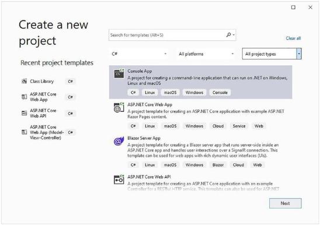This screenshot has width=320, height=225.
Task: Click the Linux tag under Console App
Action: [150, 93]
